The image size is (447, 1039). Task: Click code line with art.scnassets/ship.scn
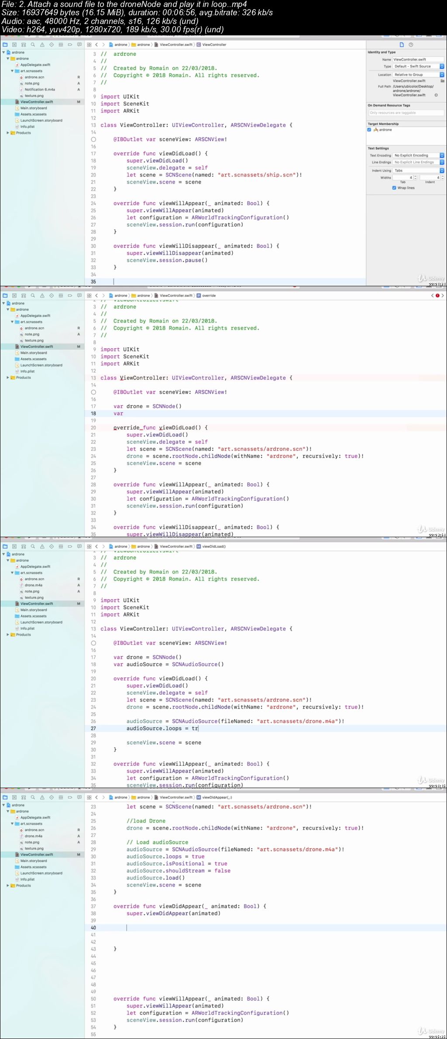(x=214, y=175)
